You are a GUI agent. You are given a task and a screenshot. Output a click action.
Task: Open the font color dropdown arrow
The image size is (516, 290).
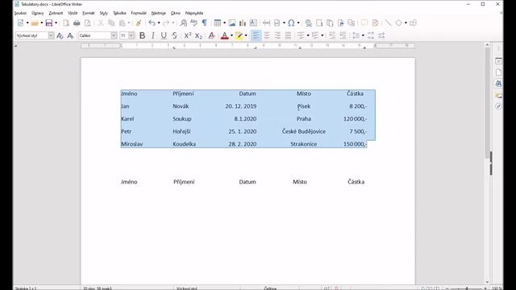click(x=231, y=35)
